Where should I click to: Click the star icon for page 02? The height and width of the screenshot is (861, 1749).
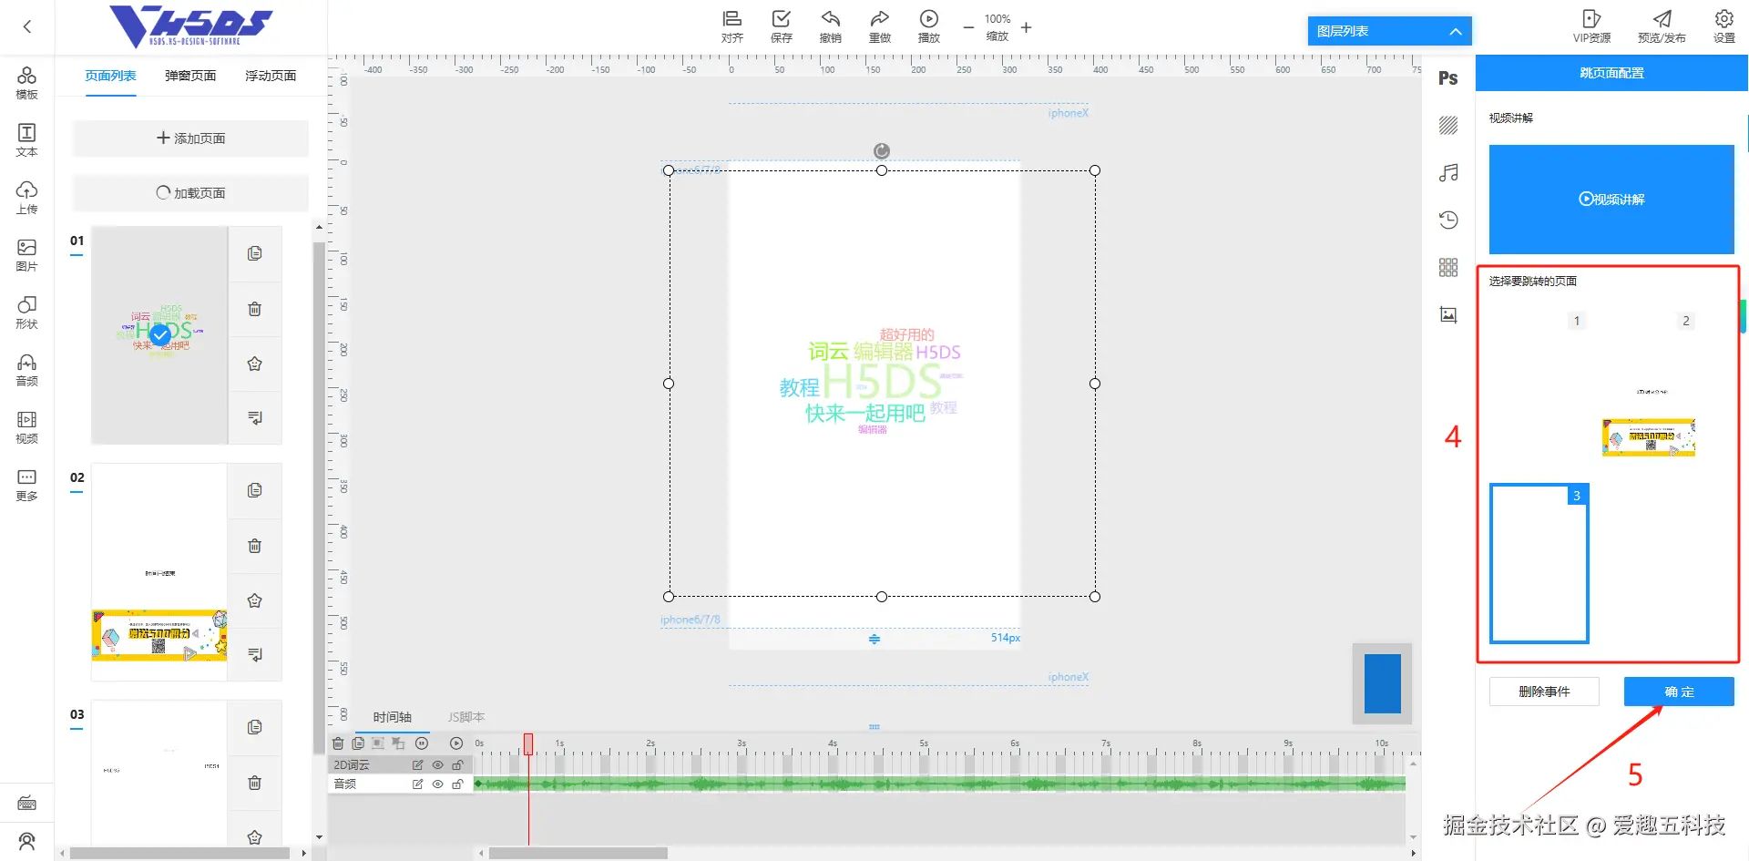coord(255,600)
